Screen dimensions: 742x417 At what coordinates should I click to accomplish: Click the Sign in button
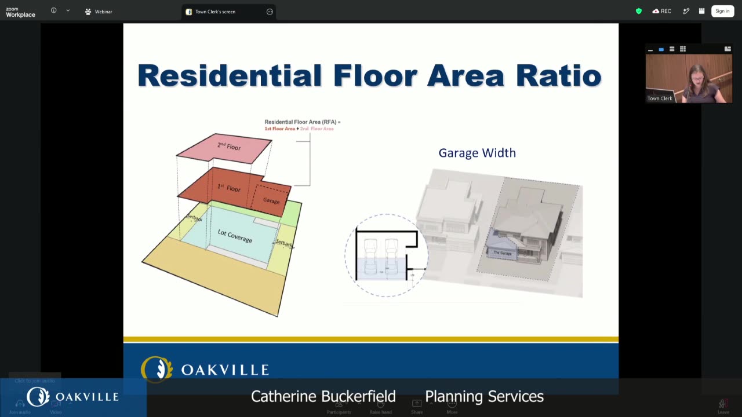coord(722,11)
